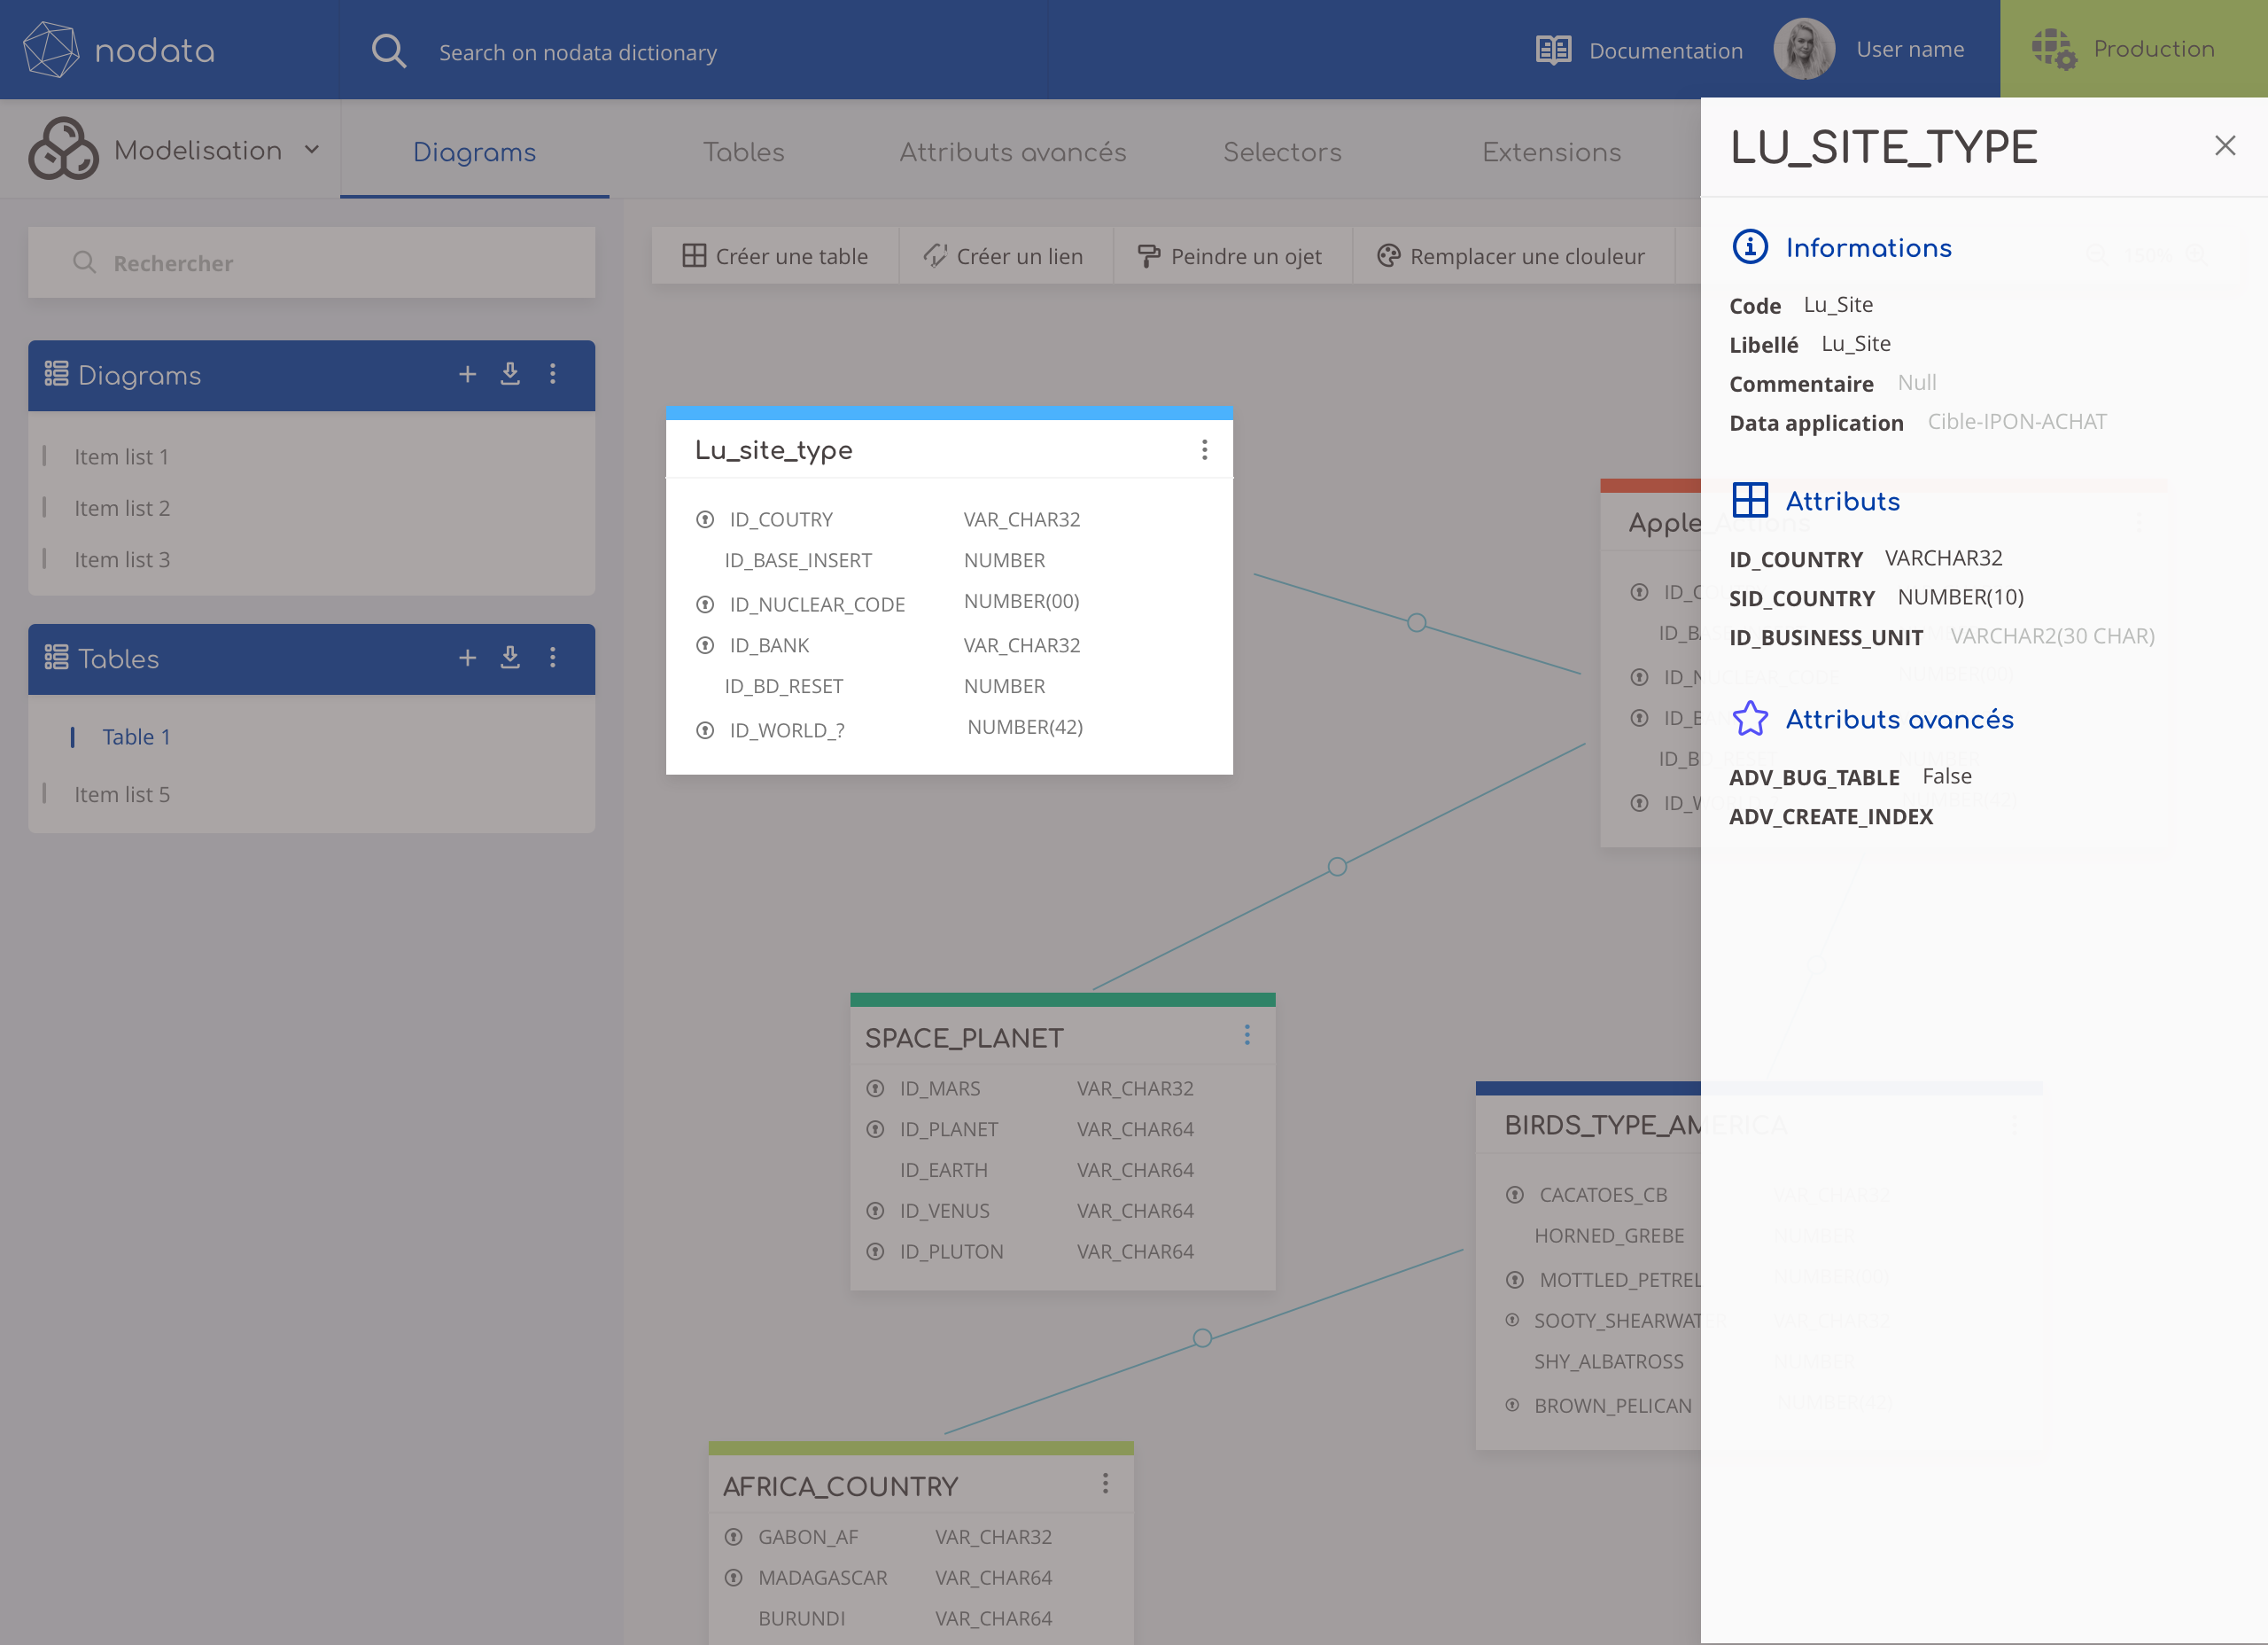Add a new table with plus icon
The image size is (2268, 1645).
(x=467, y=658)
